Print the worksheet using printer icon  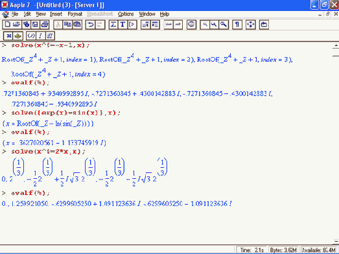click(45, 25)
